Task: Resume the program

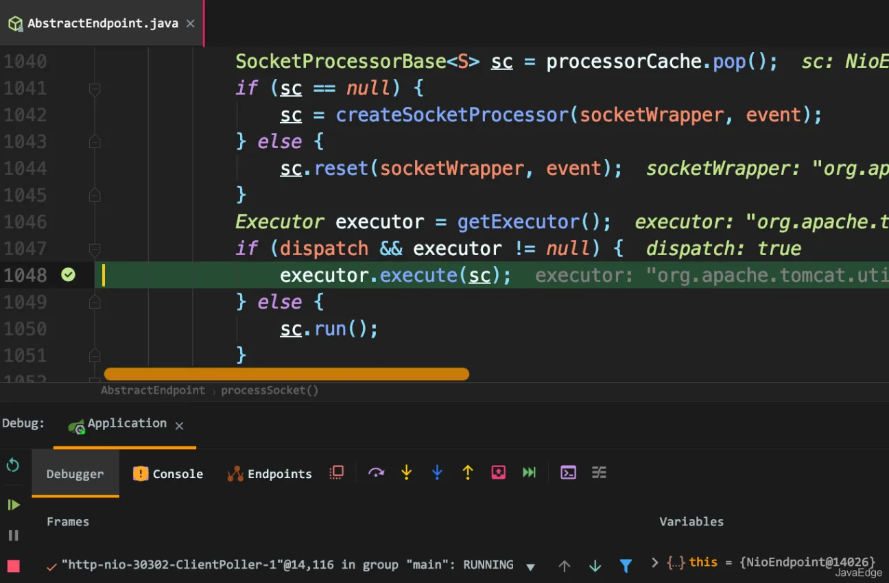Action: coord(13,505)
